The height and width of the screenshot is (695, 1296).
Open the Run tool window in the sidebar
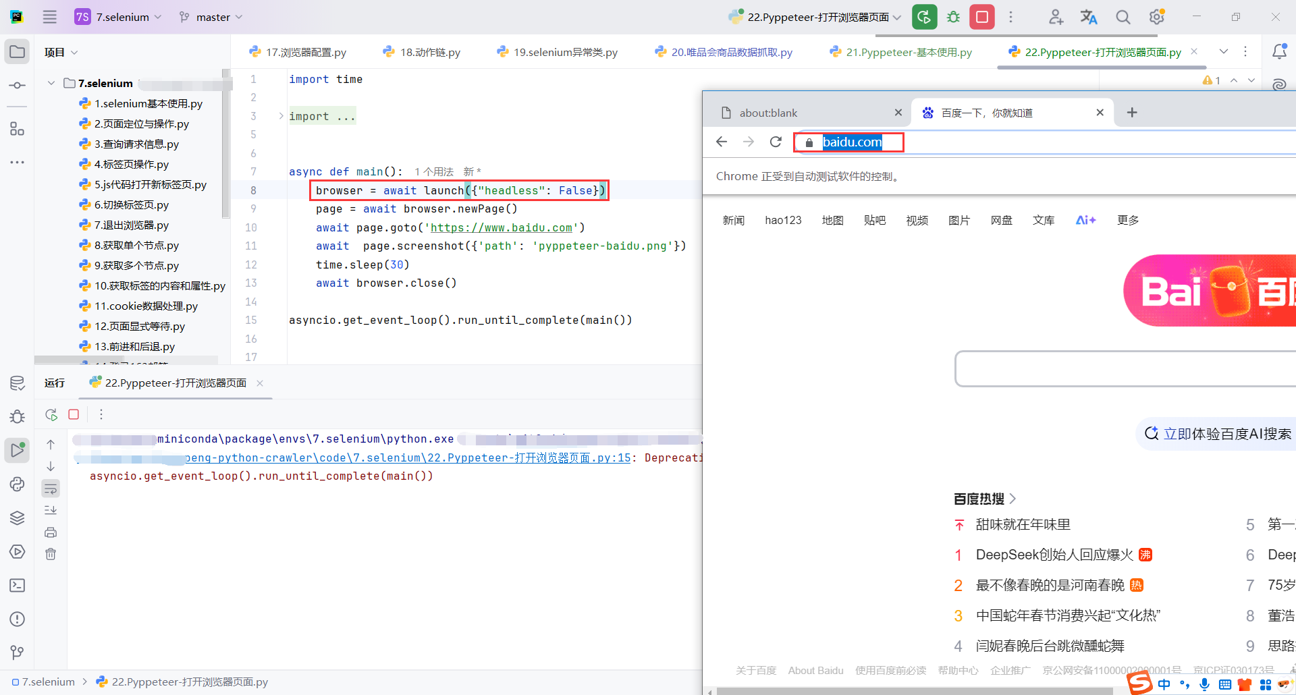click(x=18, y=450)
